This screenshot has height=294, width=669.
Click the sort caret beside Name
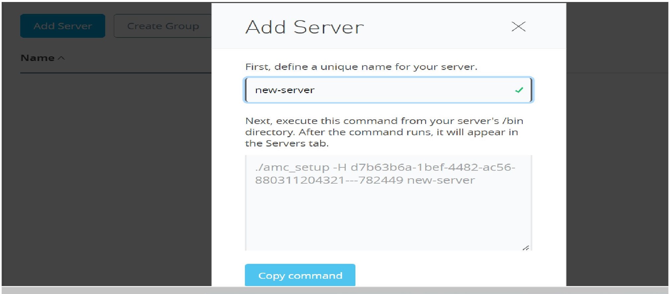[61, 58]
